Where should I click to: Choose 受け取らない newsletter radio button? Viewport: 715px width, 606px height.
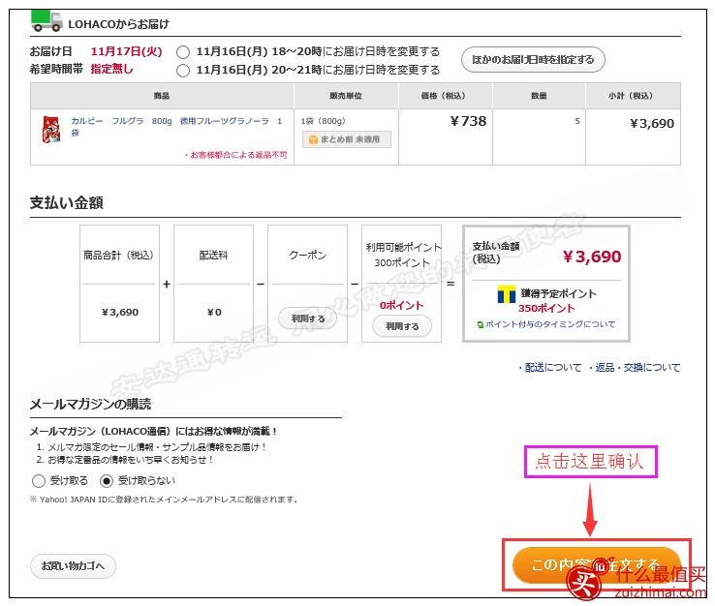click(107, 481)
